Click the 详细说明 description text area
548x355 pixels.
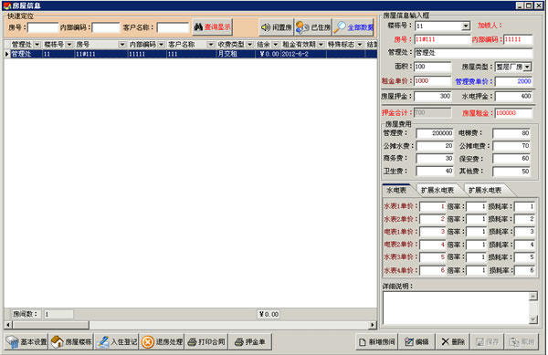tap(457, 308)
